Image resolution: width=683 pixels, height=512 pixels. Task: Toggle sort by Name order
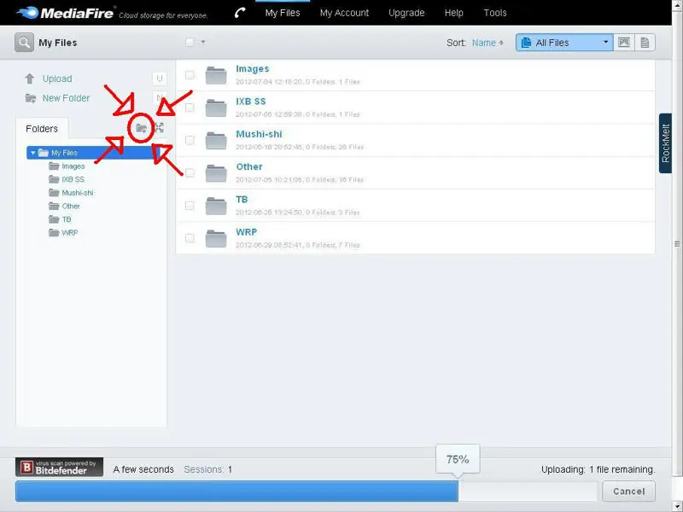tap(487, 43)
